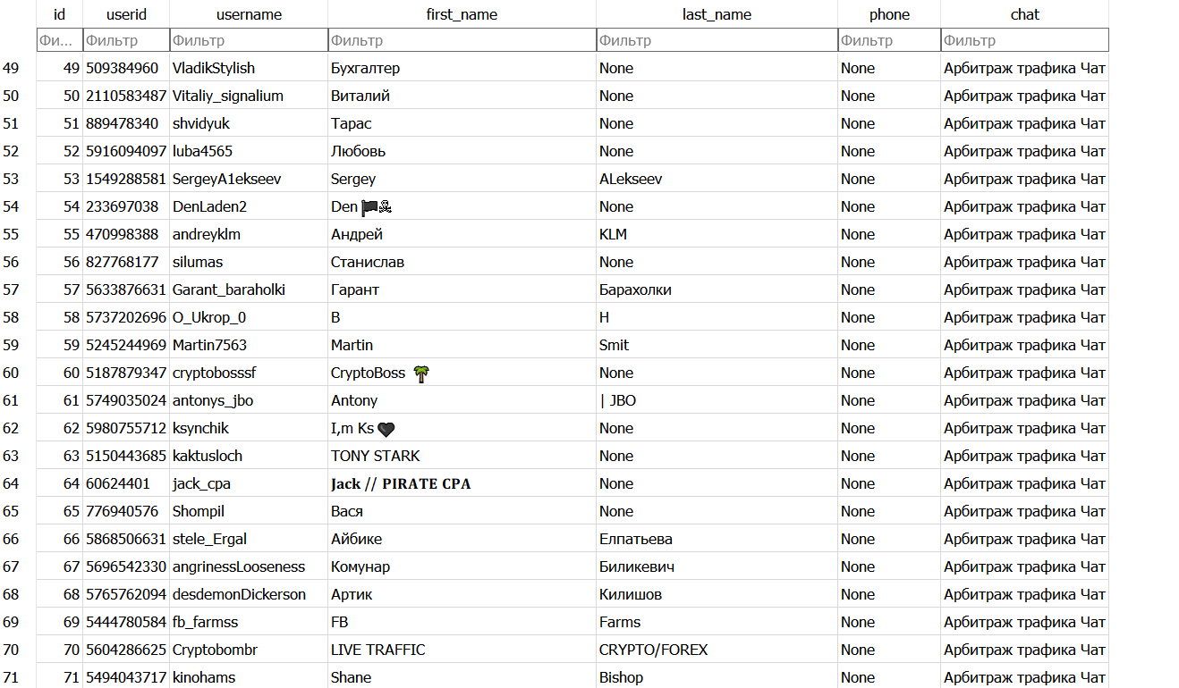Sort rows by phone column header
Viewport: 1179px width, 688px height.
point(889,14)
